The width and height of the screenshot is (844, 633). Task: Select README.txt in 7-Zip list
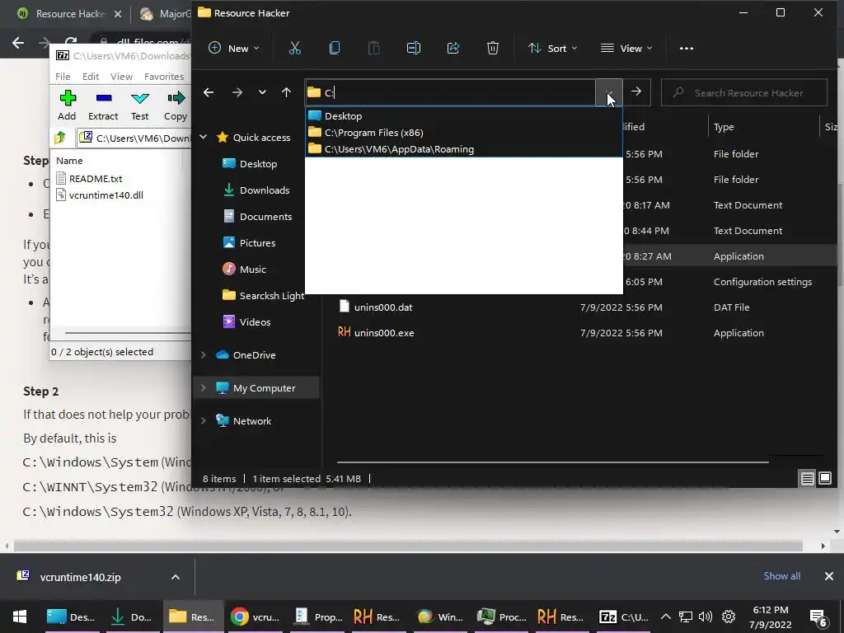click(x=96, y=178)
